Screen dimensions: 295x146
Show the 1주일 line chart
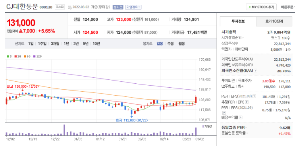tap(42, 44)
